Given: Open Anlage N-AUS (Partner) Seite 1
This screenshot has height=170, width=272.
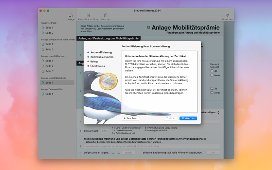Looking at the screenshot, I should 57,61.
